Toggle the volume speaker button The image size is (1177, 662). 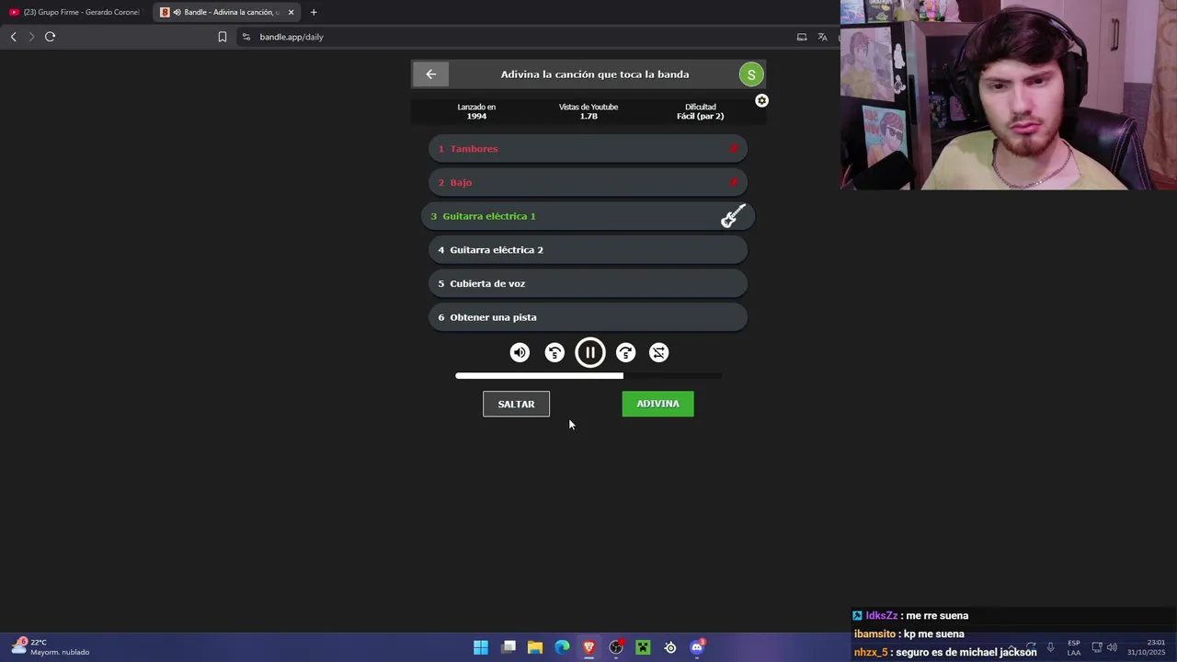tap(520, 352)
